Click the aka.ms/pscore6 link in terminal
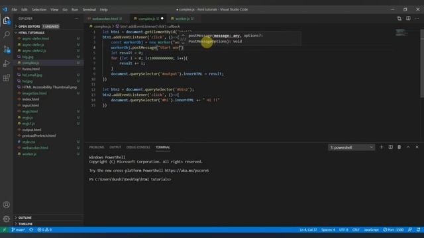This screenshot has width=424, height=238. (187, 171)
